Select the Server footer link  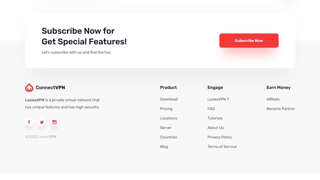(x=166, y=128)
